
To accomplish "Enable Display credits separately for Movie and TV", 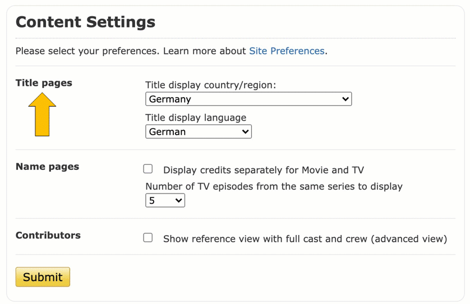I will coord(148,169).
